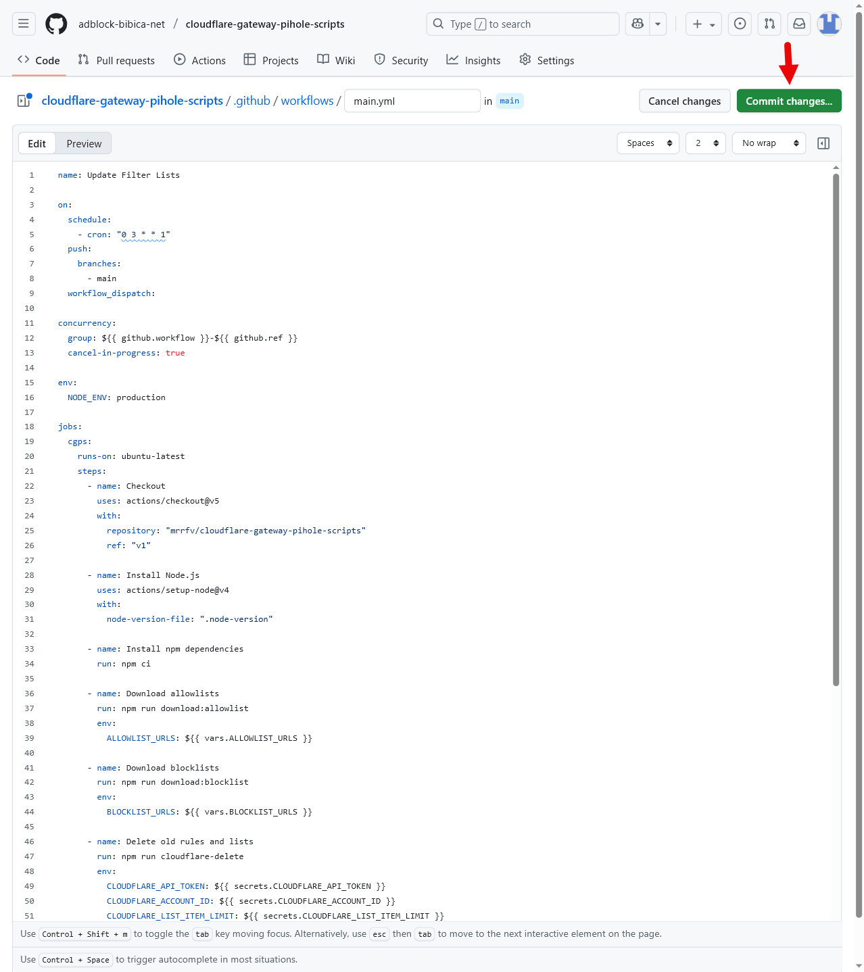Click the GitHub logo home icon
The image size is (864, 972).
56,24
